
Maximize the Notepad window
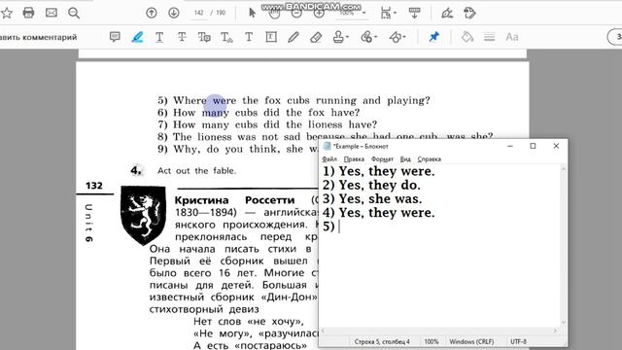click(x=533, y=146)
